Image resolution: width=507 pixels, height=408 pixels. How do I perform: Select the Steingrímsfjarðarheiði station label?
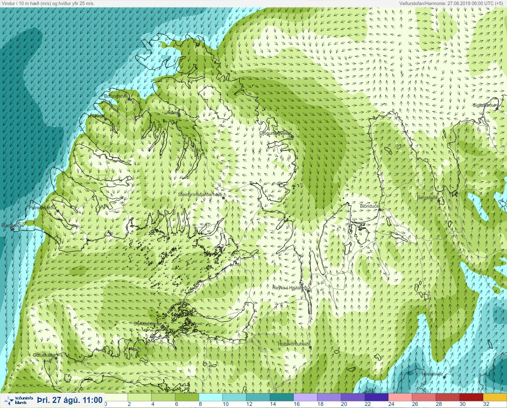[x=200, y=195]
